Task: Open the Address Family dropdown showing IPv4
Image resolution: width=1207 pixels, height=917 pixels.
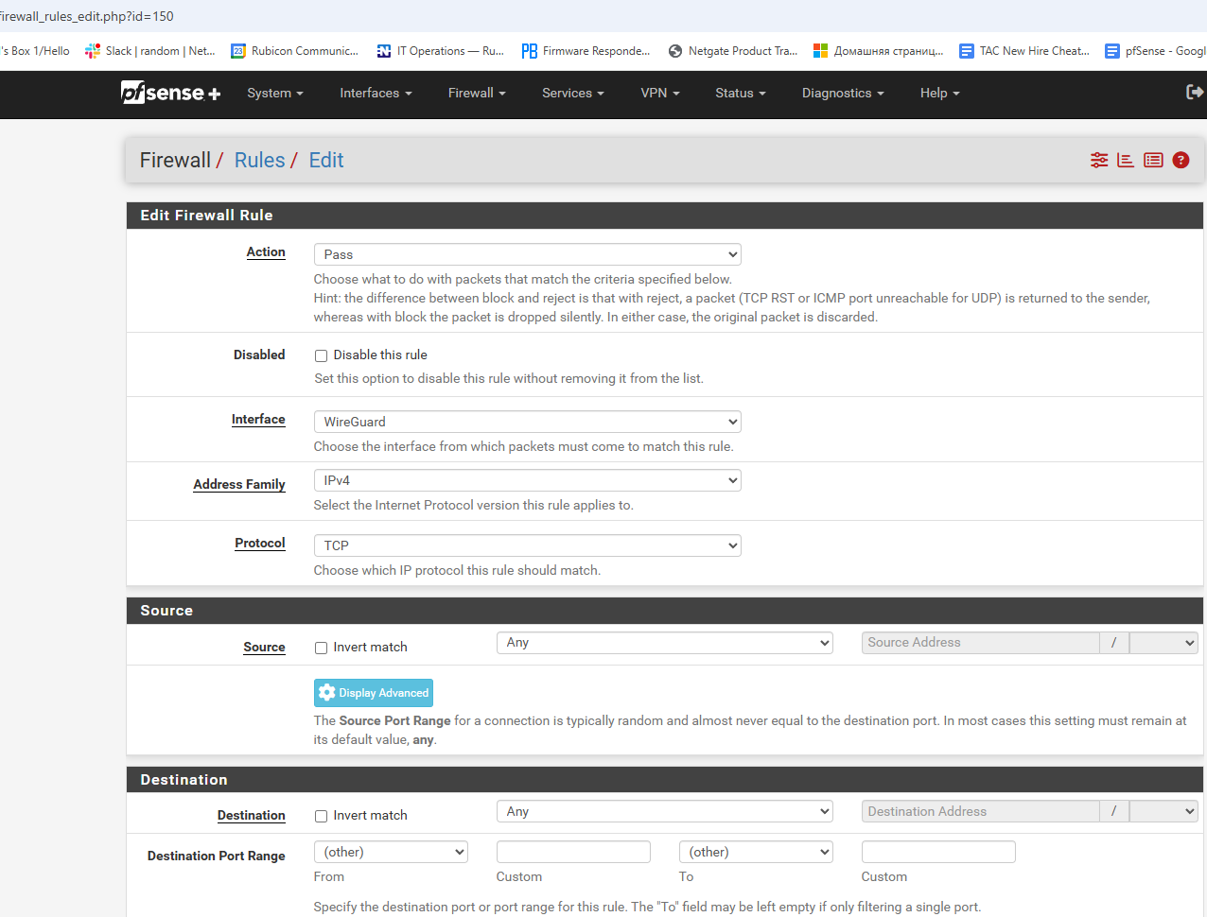Action: tap(527, 480)
